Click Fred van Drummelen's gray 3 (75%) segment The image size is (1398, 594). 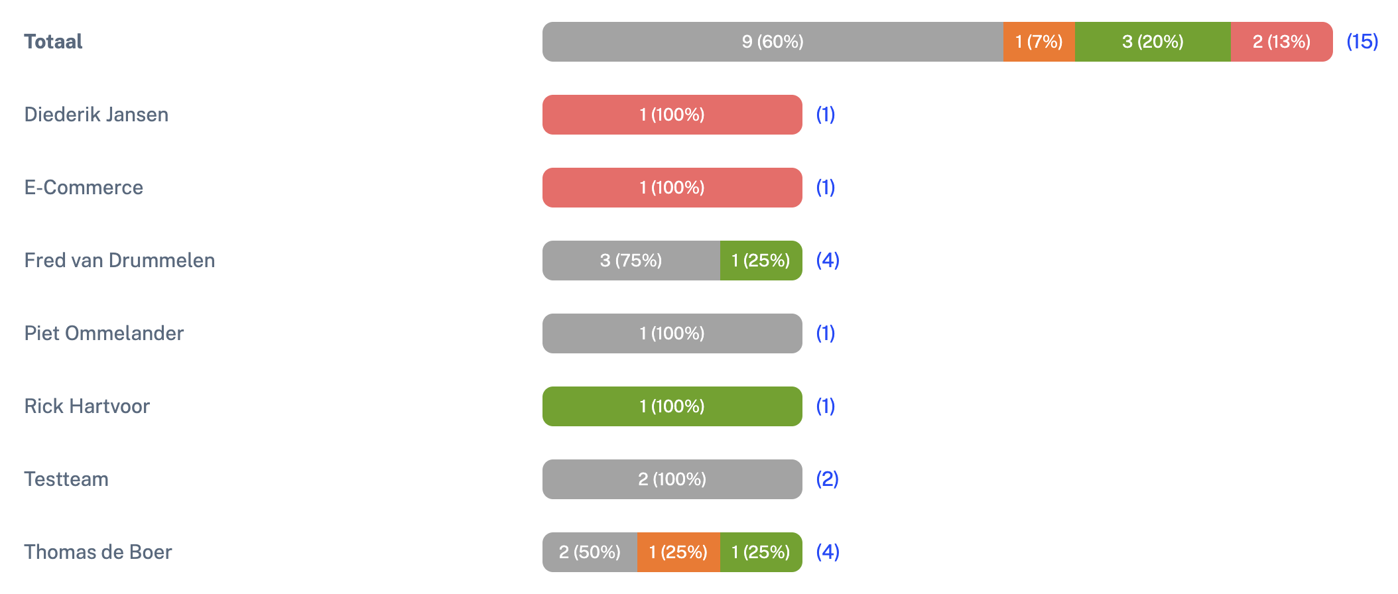click(631, 261)
